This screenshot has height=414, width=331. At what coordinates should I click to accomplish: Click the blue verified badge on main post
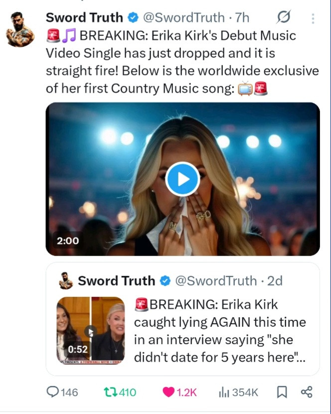133,18
